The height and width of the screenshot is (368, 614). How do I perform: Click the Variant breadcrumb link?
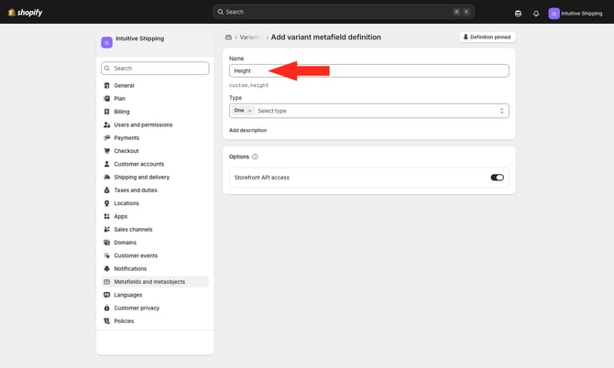249,38
